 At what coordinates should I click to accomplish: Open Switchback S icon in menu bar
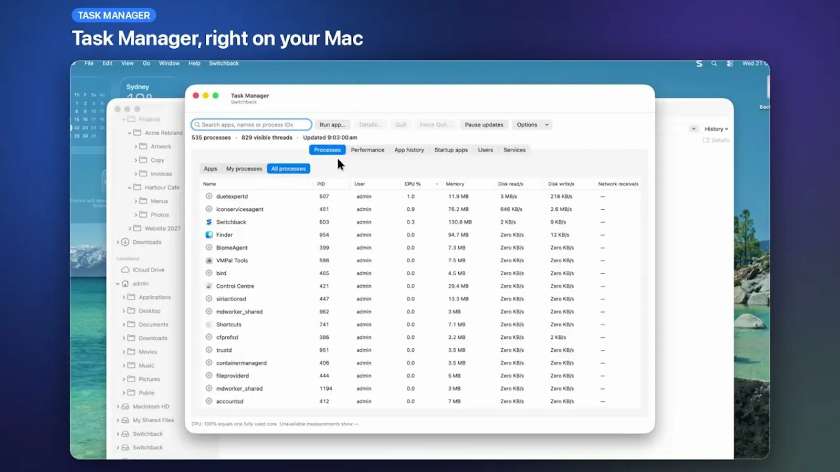(x=699, y=63)
